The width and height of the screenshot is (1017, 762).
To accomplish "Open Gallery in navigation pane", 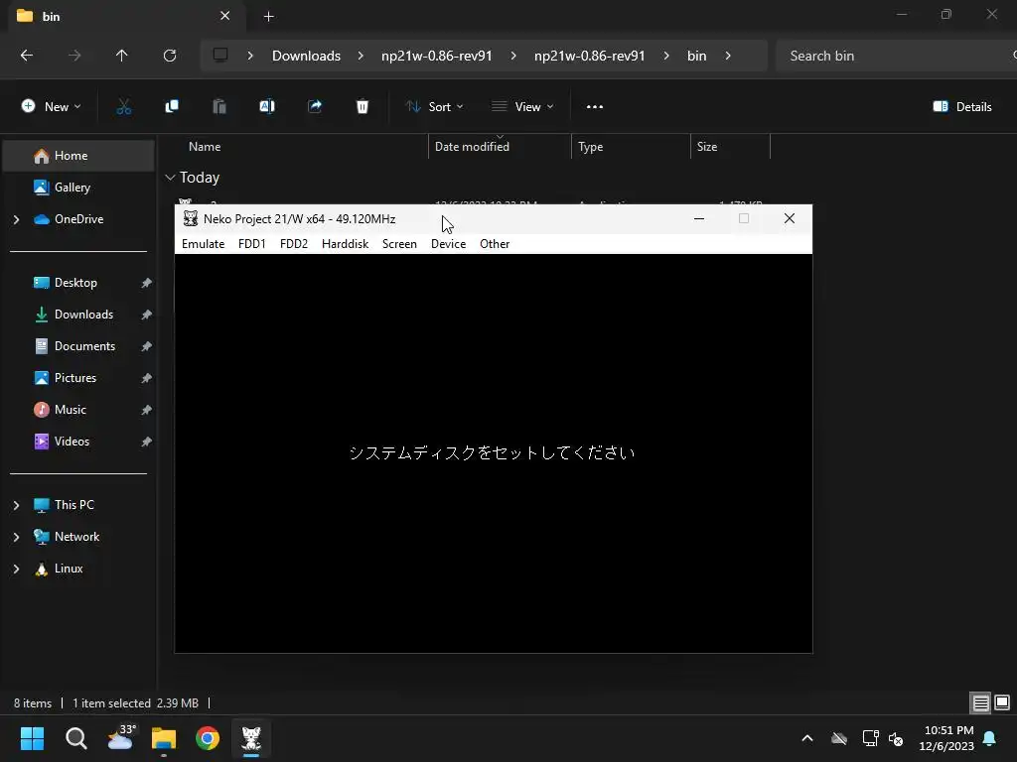I will pyautogui.click(x=72, y=188).
